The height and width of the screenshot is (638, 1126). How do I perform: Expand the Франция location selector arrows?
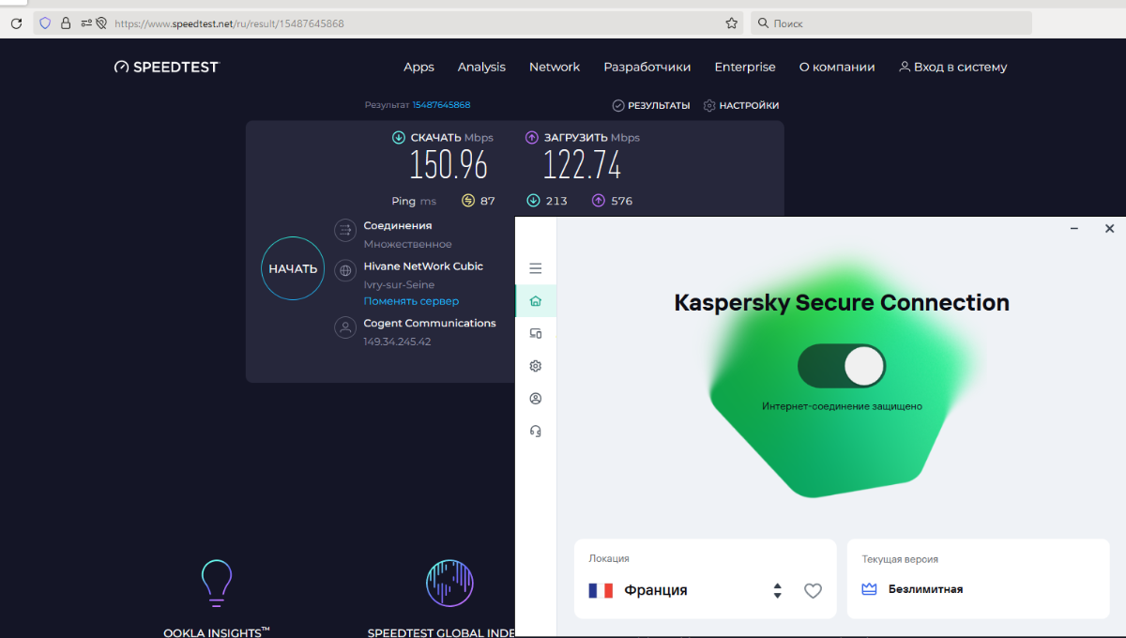[x=777, y=590]
